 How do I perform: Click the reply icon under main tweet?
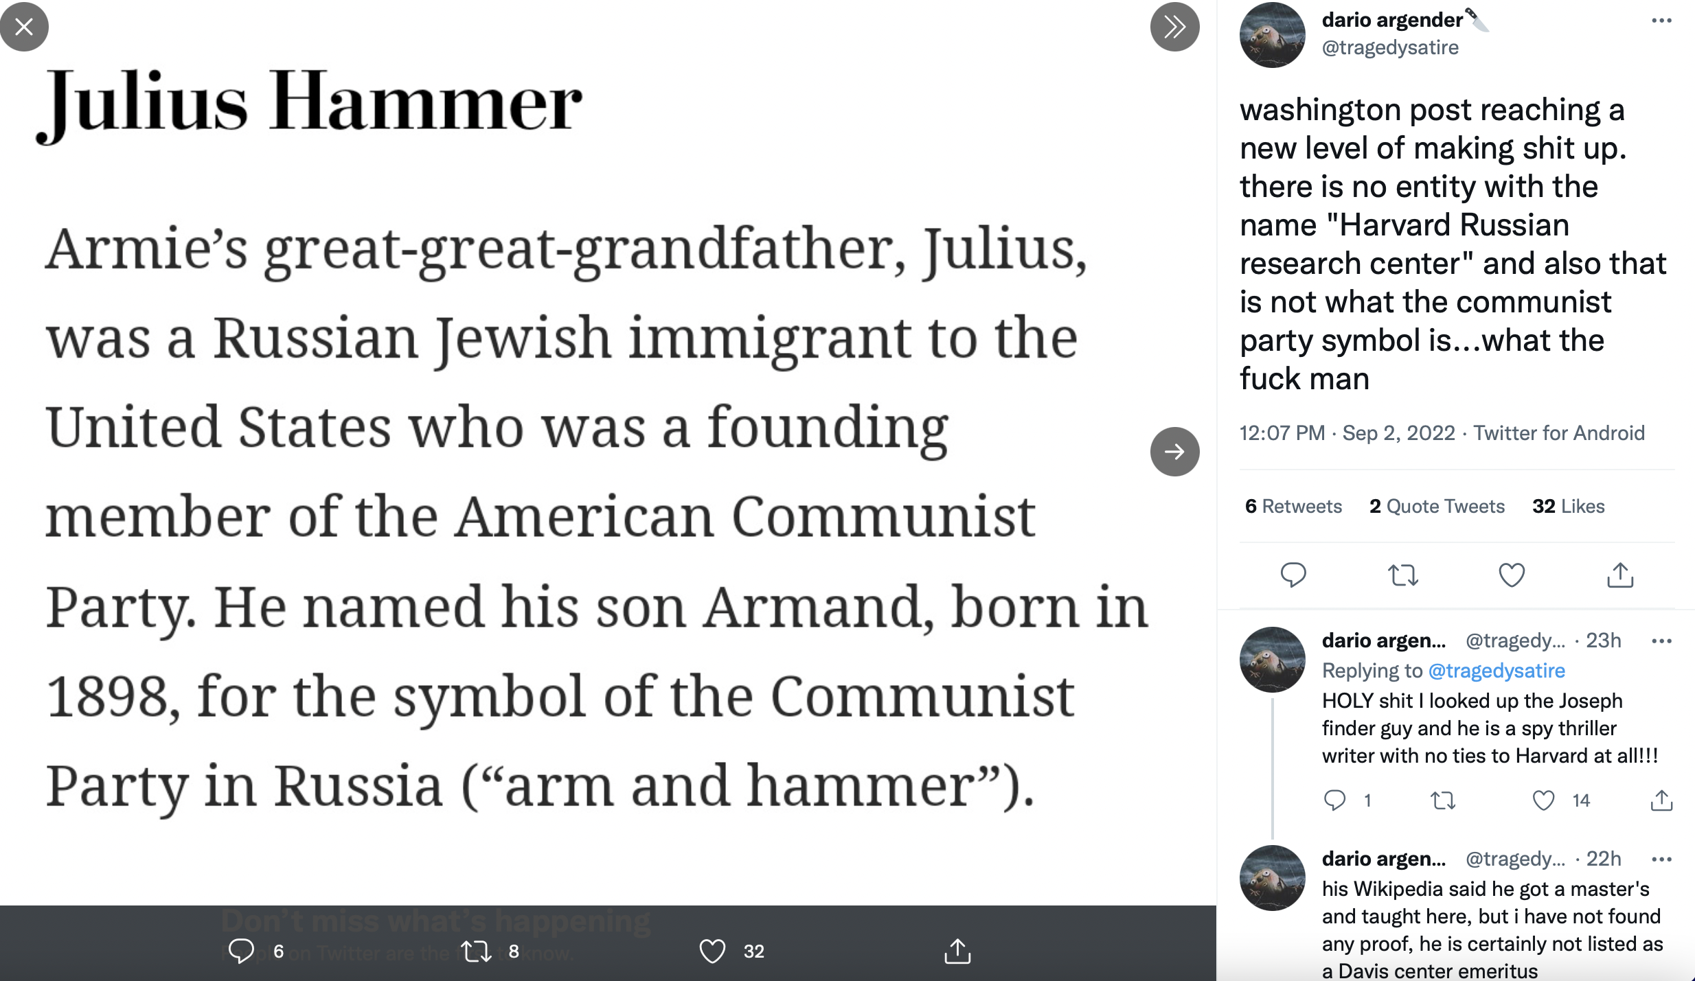[1293, 575]
